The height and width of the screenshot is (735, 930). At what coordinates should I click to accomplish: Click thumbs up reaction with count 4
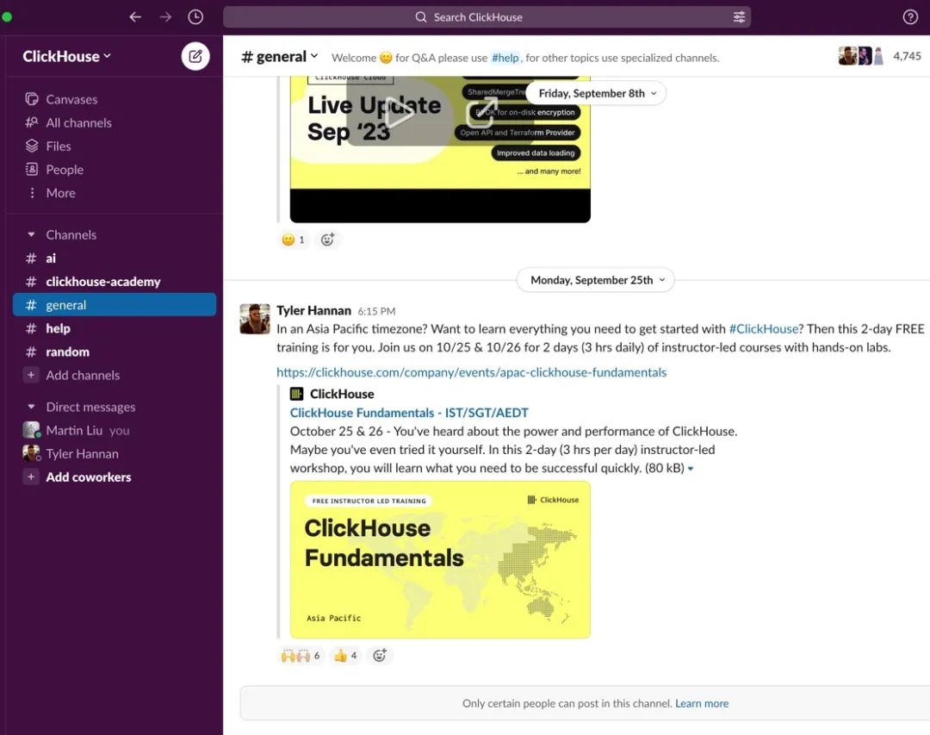(345, 656)
